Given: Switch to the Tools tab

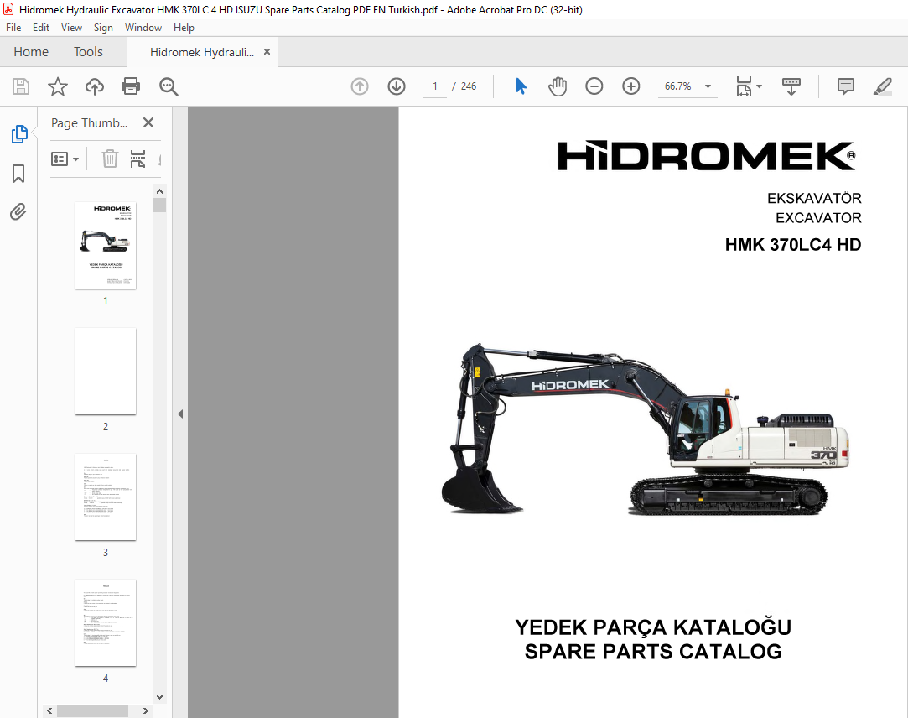Looking at the screenshot, I should coord(88,51).
